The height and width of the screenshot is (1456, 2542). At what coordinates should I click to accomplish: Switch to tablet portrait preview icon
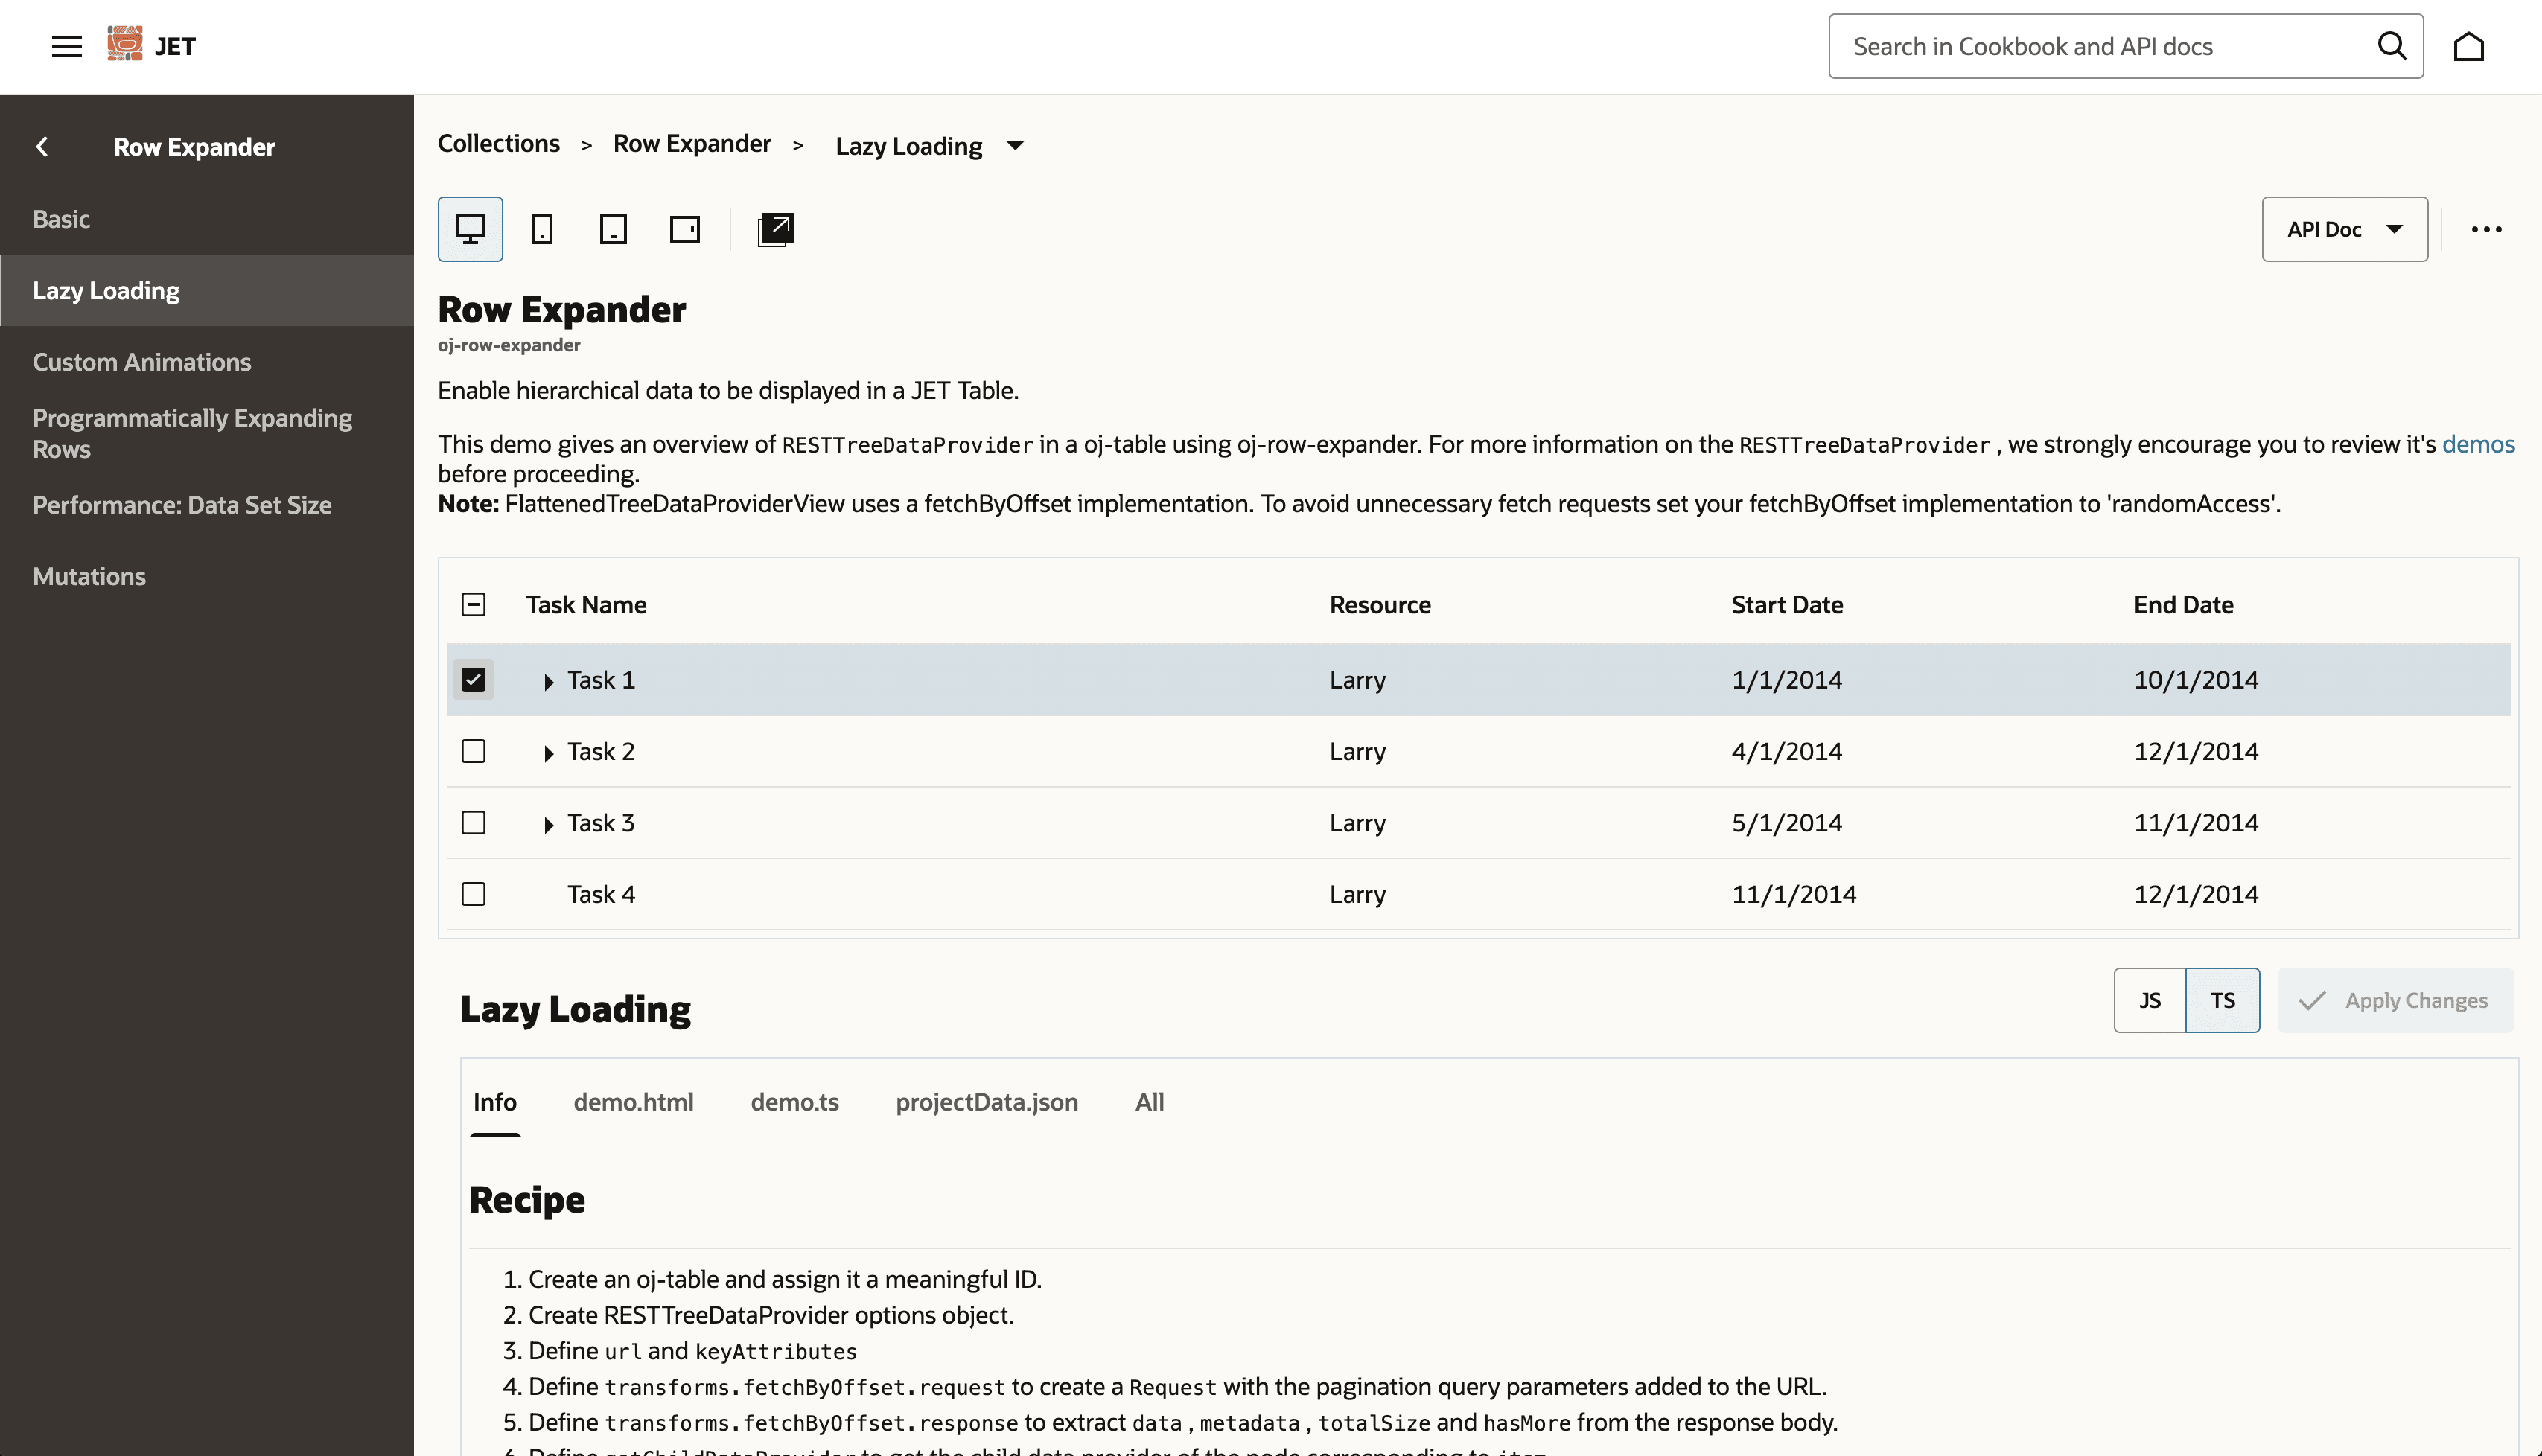pos(613,229)
